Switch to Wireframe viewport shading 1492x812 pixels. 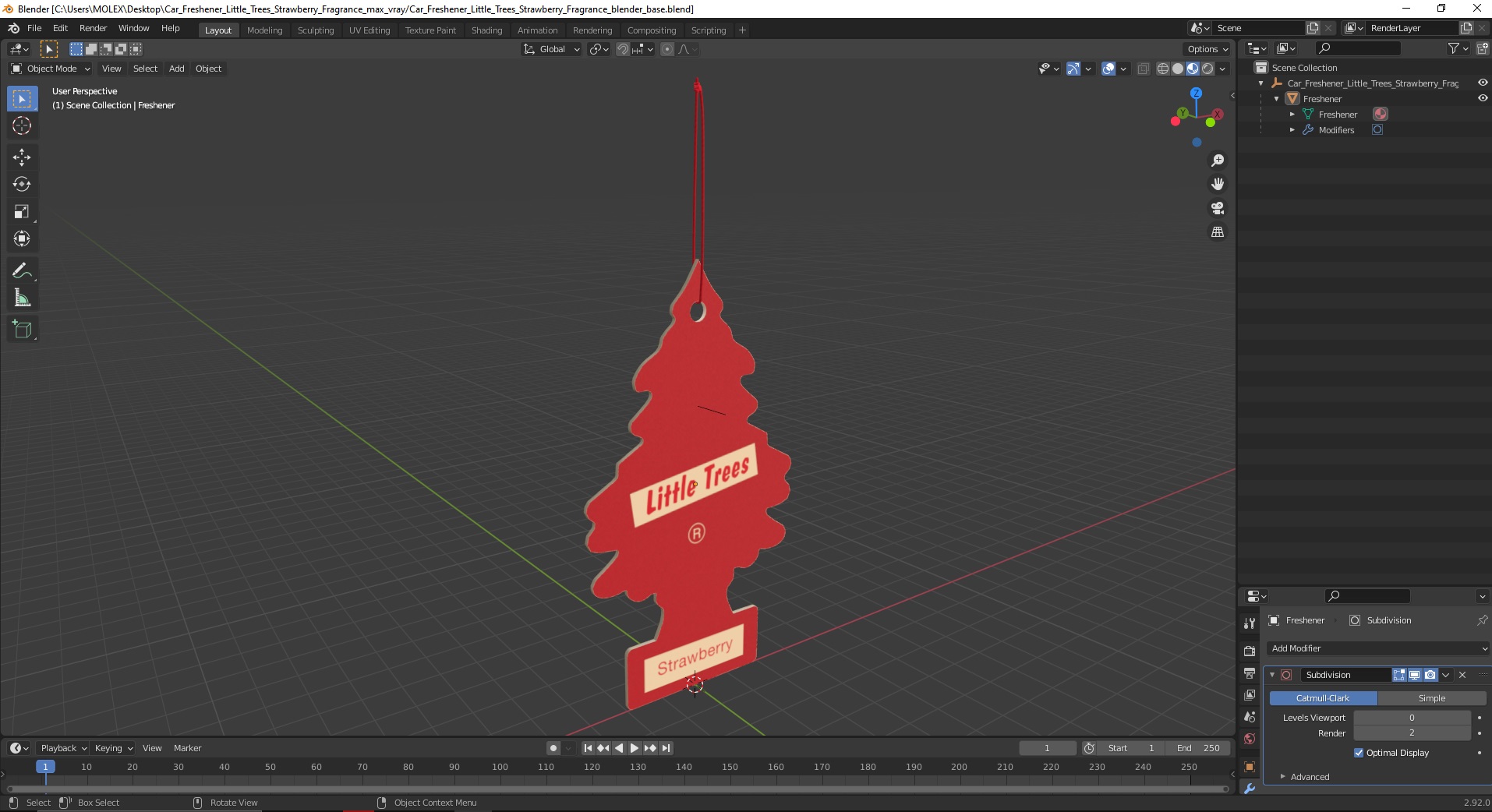1162,69
